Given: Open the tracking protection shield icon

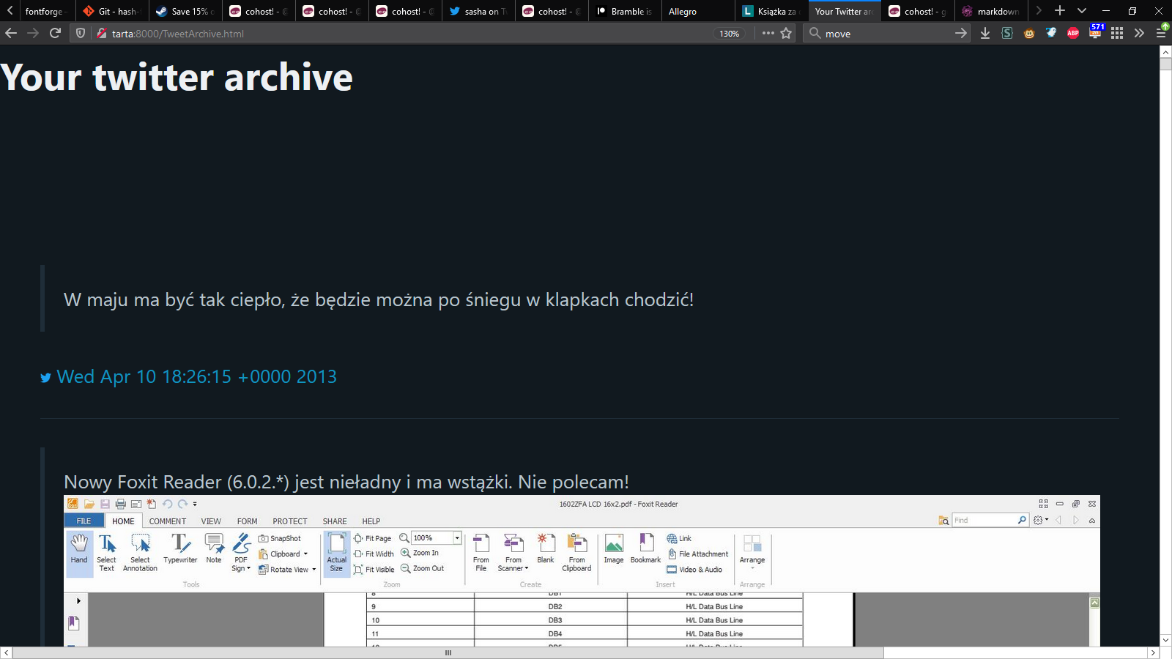Looking at the screenshot, I should coord(81,33).
